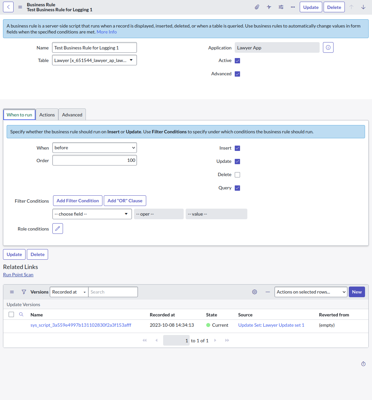Toggle the Advanced checkbox
This screenshot has height=400, width=372.
[237, 74]
